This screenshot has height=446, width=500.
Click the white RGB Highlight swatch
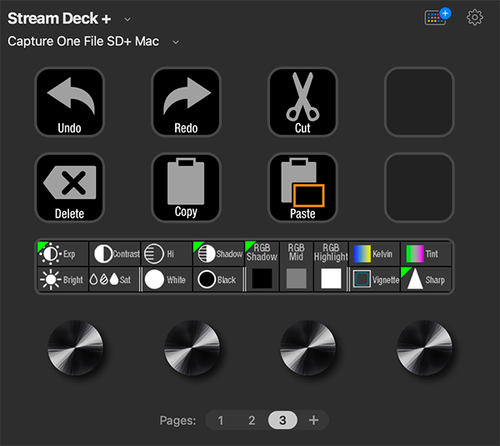click(x=331, y=278)
